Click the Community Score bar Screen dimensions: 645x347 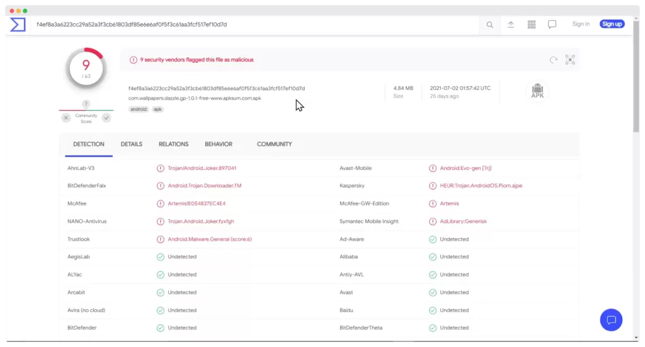click(x=86, y=110)
